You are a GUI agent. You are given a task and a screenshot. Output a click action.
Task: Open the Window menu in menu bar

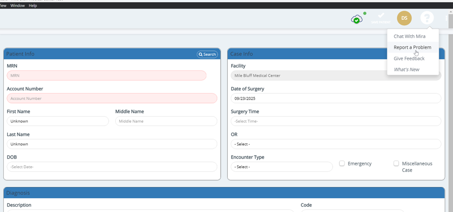pos(18,6)
